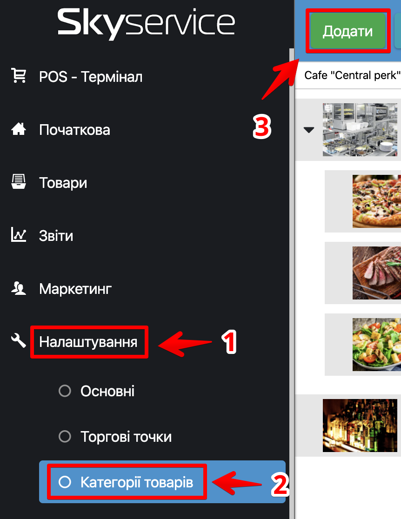Click the Товари inbox tray icon
The height and width of the screenshot is (519, 401).
coord(19,181)
